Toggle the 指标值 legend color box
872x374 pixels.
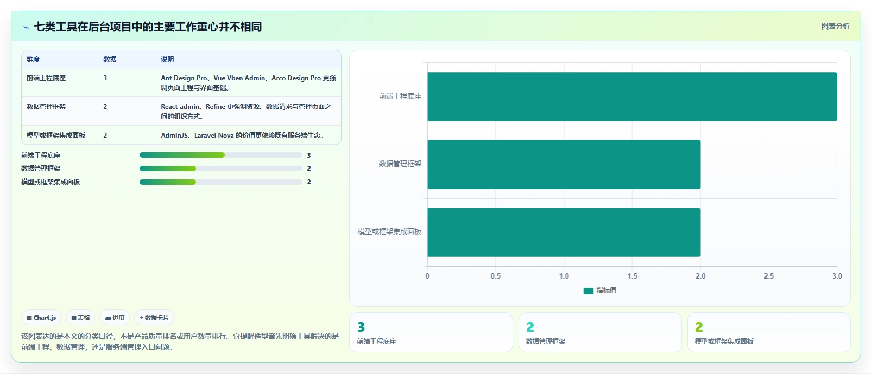coord(589,291)
